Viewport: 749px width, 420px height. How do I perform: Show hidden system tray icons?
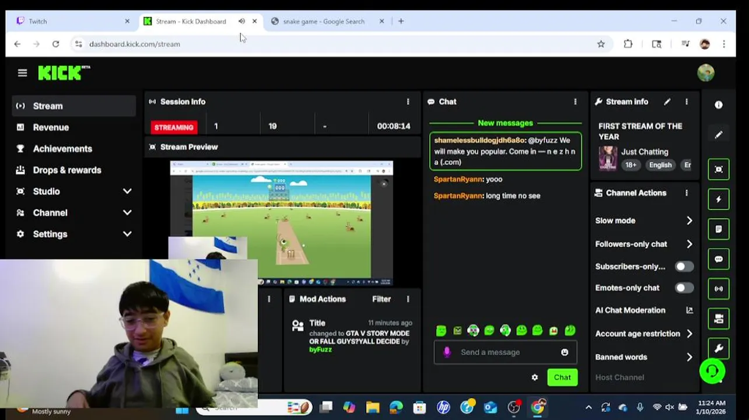click(x=588, y=407)
